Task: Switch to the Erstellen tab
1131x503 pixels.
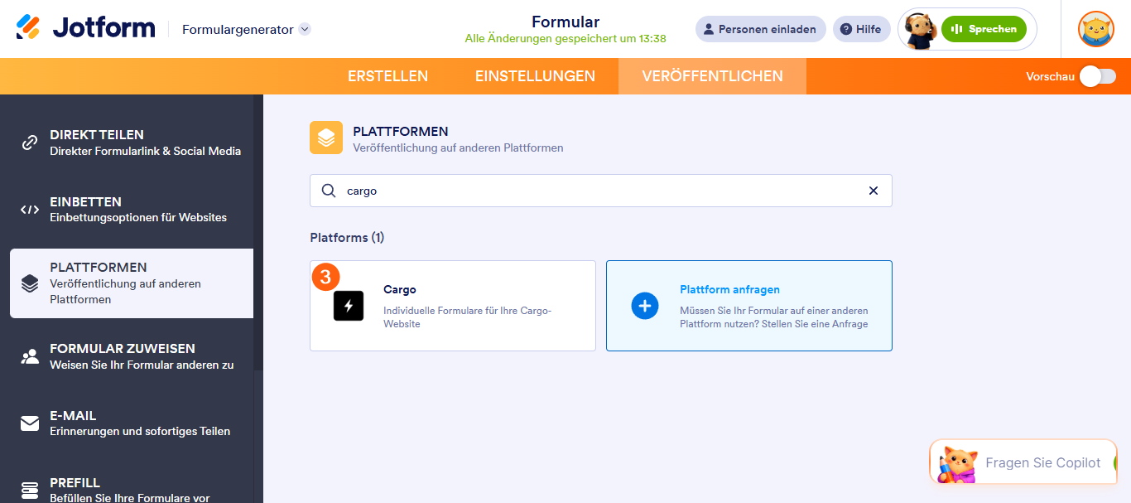Action: 387,76
